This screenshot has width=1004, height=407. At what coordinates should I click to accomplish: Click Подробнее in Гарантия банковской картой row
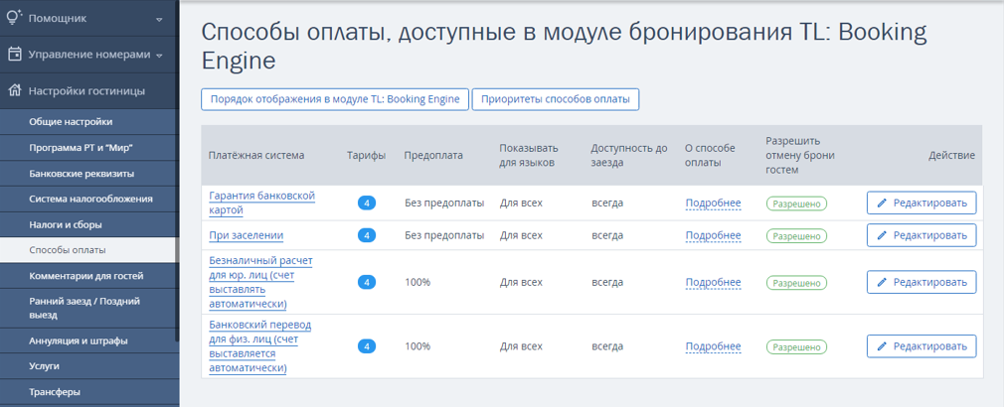[714, 203]
